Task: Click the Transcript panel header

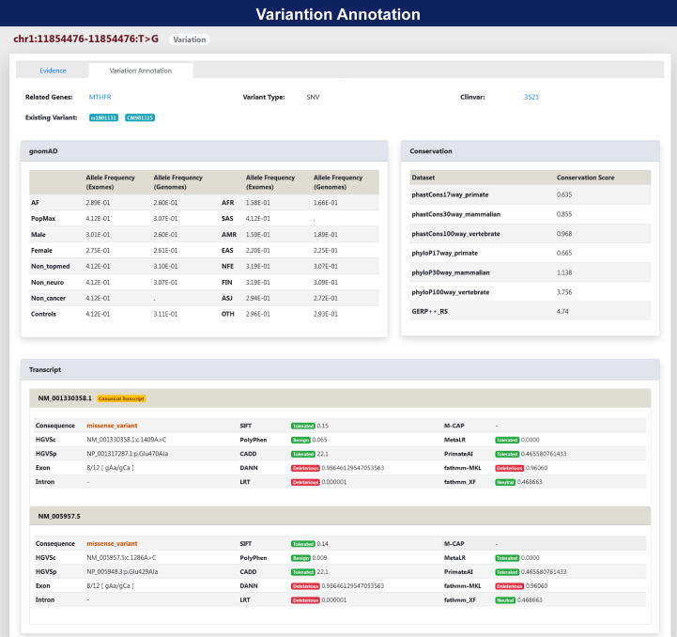Action: click(340, 370)
